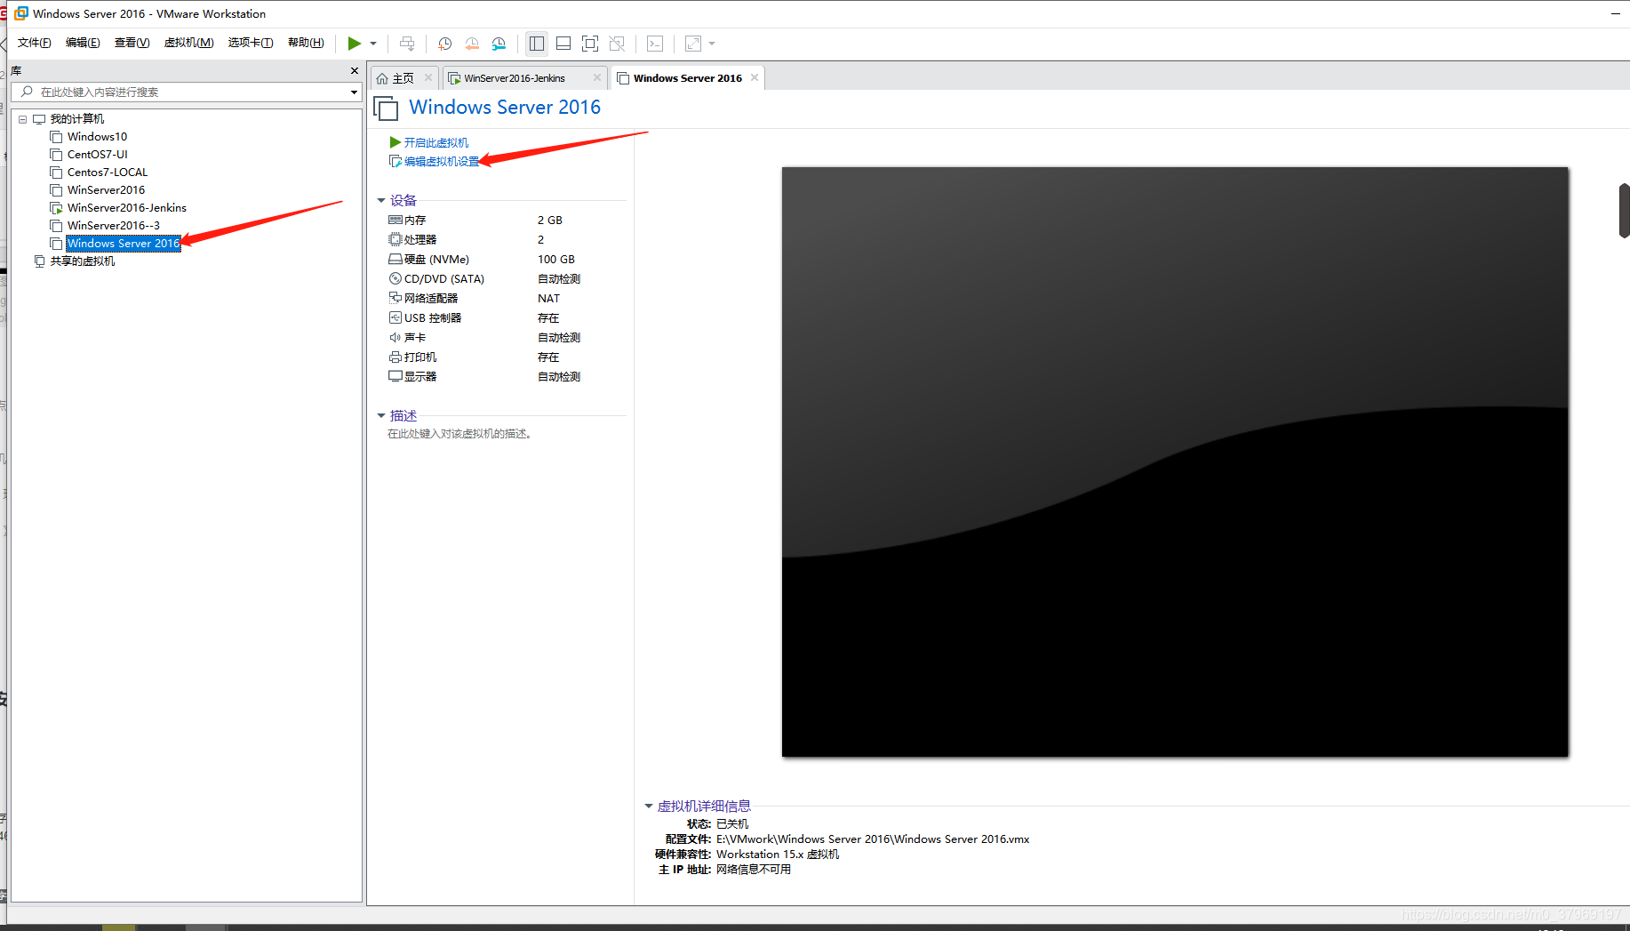Viewport: 1630px width, 931px height.
Task: Open the 帮助(H) menu
Action: pos(306,43)
